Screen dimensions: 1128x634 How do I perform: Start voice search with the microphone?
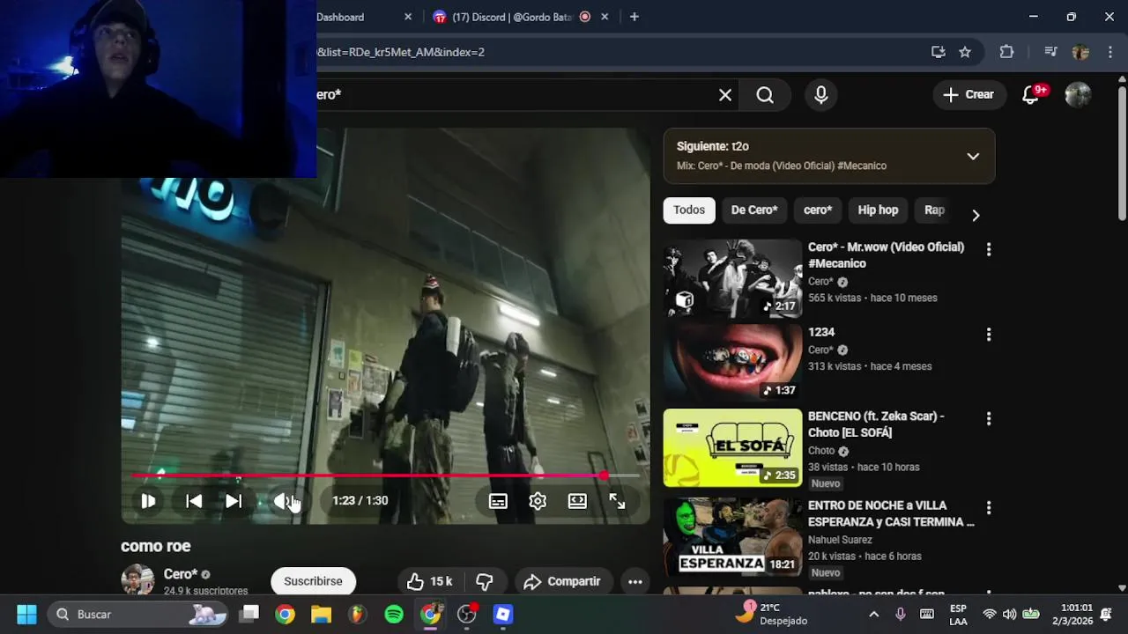[821, 95]
